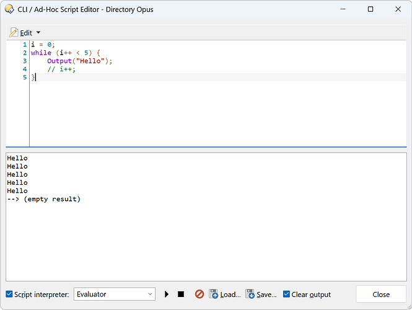Image resolution: width=412 pixels, height=310 pixels.
Task: Open the Evaluator interpreter dropdown
Action: [115, 294]
